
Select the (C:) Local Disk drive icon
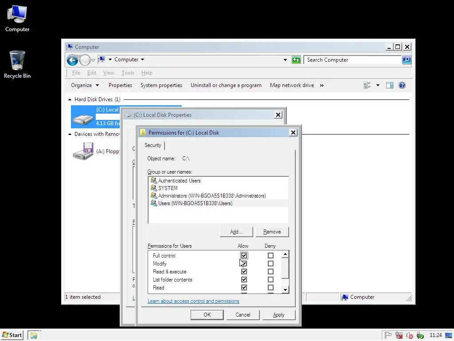(x=83, y=119)
